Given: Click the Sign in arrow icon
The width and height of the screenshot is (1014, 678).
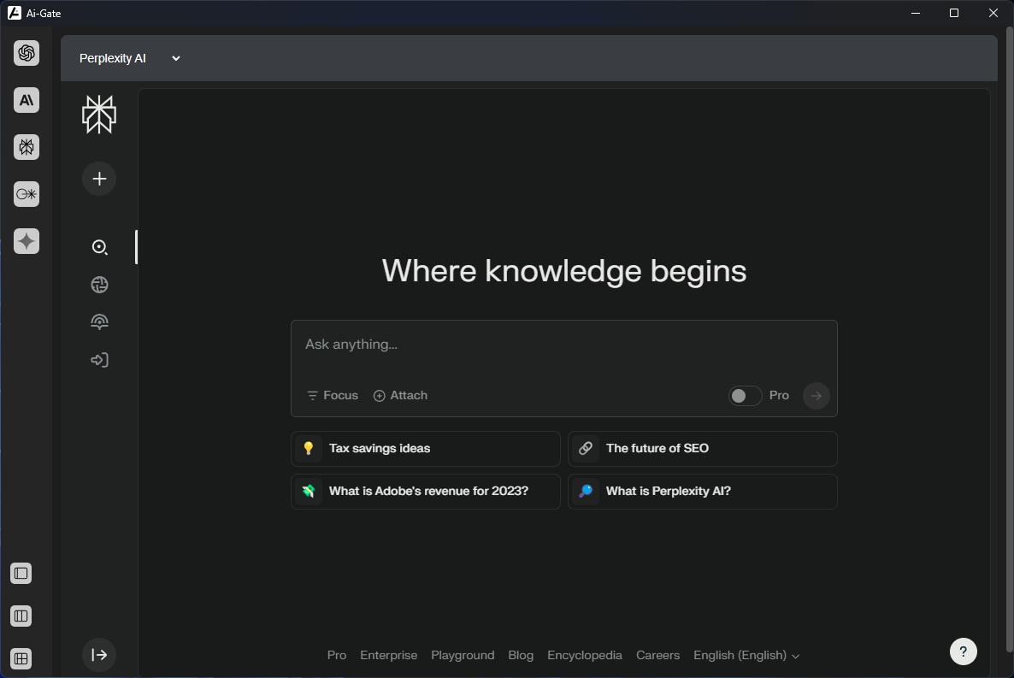Looking at the screenshot, I should pyautogui.click(x=99, y=360).
